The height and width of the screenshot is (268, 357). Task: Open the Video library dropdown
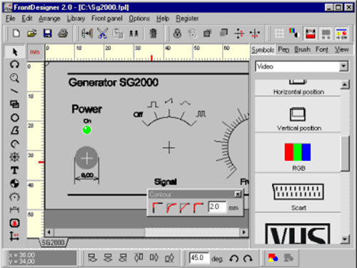pyautogui.click(x=343, y=66)
